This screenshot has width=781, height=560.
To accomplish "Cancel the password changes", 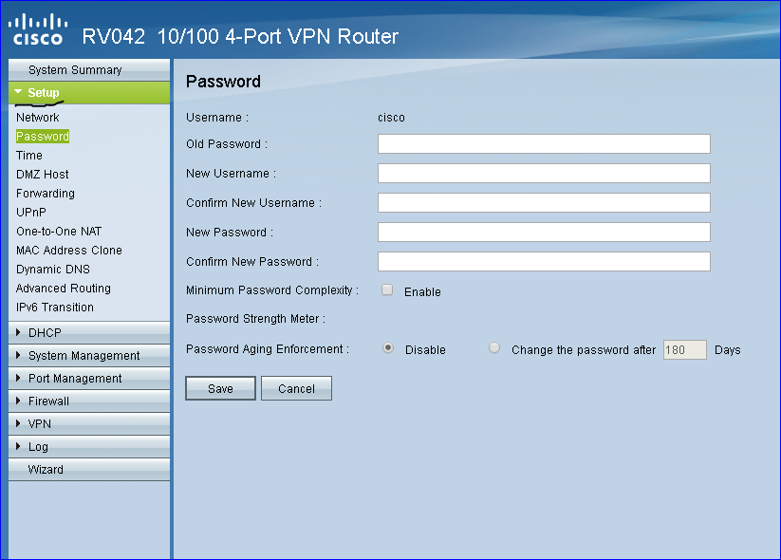I will pos(296,388).
